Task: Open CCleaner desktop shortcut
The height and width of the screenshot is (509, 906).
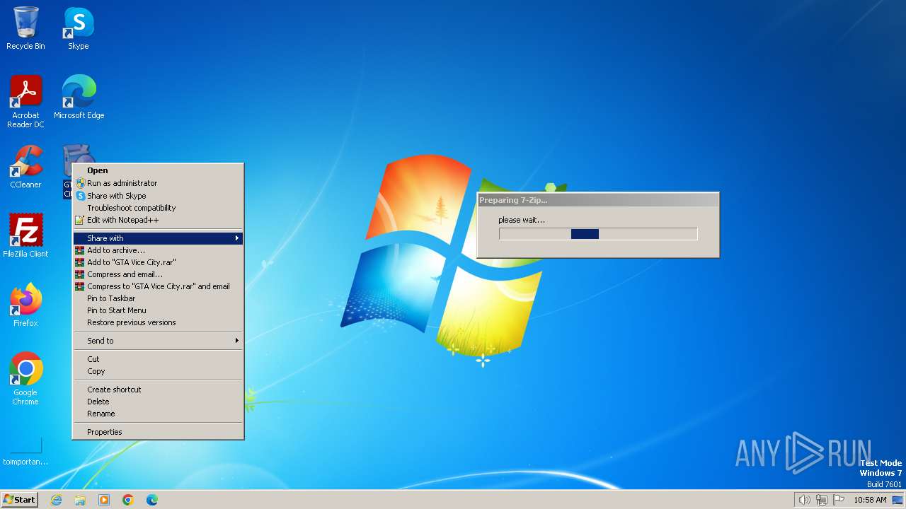Action: pyautogui.click(x=25, y=166)
